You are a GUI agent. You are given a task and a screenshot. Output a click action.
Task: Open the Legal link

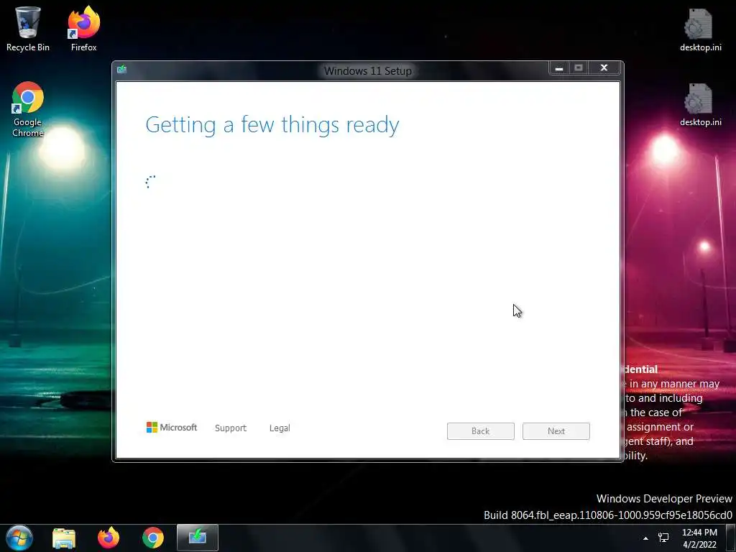pos(280,428)
